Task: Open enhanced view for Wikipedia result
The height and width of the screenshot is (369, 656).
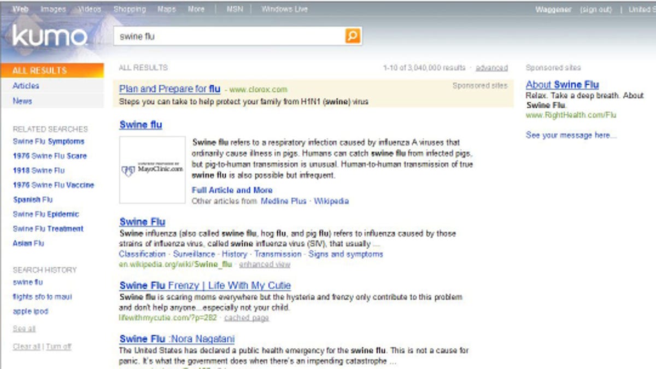Action: pos(265,265)
